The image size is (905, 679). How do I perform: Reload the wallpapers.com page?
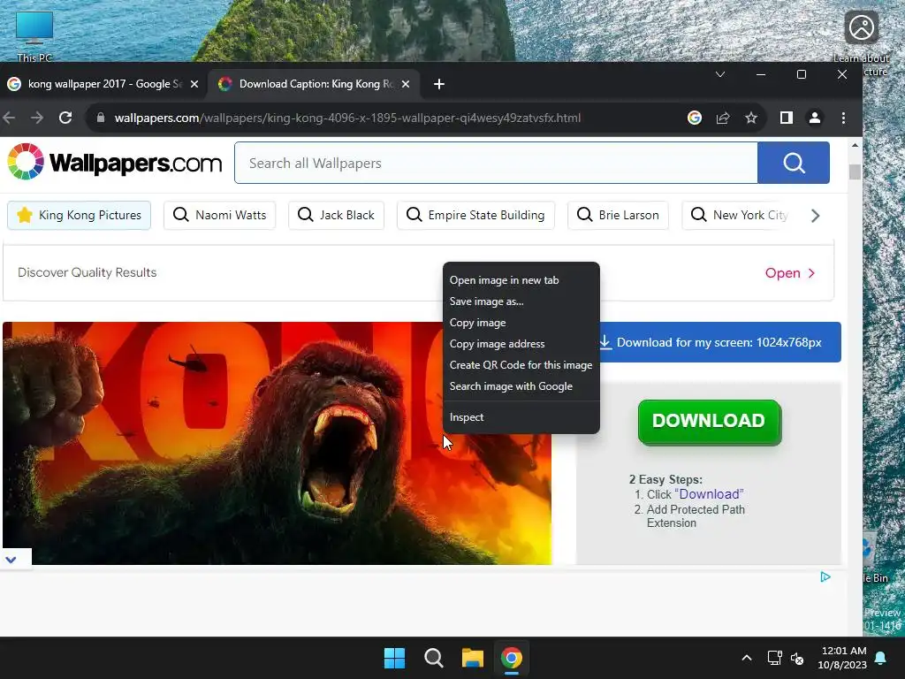click(x=65, y=118)
